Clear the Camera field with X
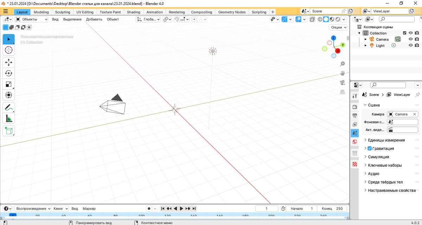 (415, 114)
